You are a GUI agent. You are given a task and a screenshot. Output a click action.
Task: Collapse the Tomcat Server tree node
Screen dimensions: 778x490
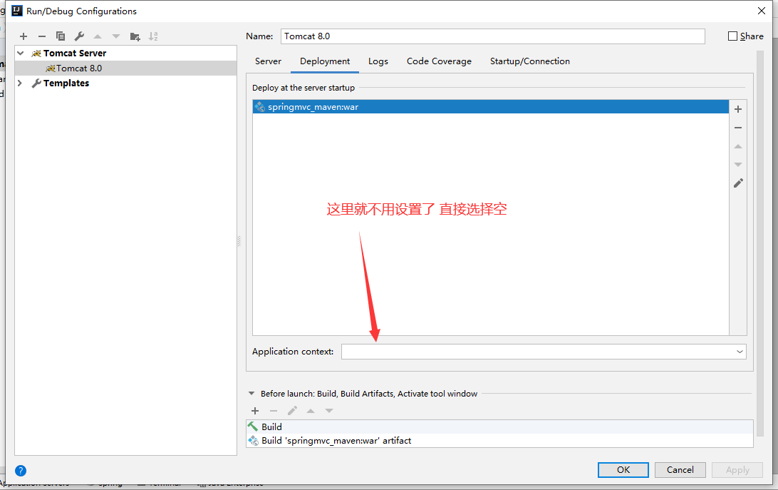point(21,53)
